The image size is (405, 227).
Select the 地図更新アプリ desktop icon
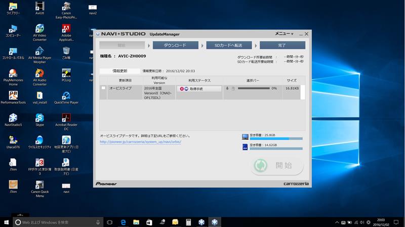pyautogui.click(x=66, y=144)
